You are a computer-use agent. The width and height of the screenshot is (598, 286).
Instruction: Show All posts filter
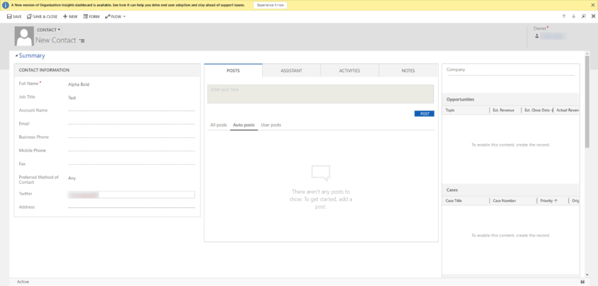pyautogui.click(x=218, y=125)
